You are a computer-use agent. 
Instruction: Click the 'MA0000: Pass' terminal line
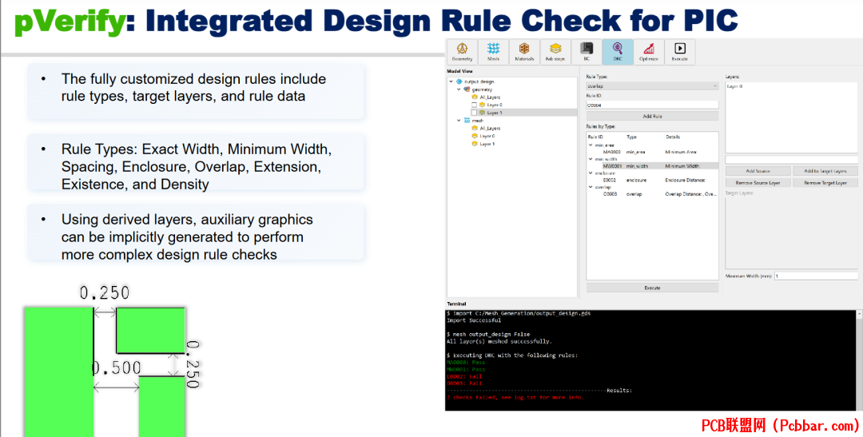[466, 362]
